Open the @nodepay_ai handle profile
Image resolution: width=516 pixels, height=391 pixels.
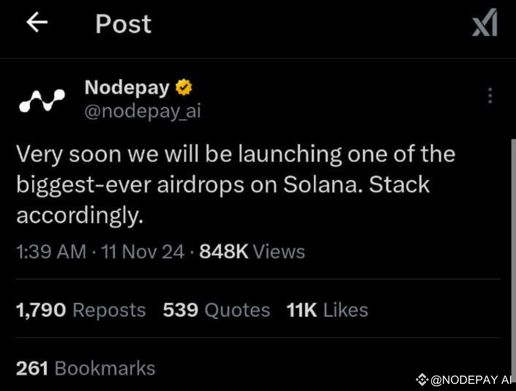[x=143, y=111]
